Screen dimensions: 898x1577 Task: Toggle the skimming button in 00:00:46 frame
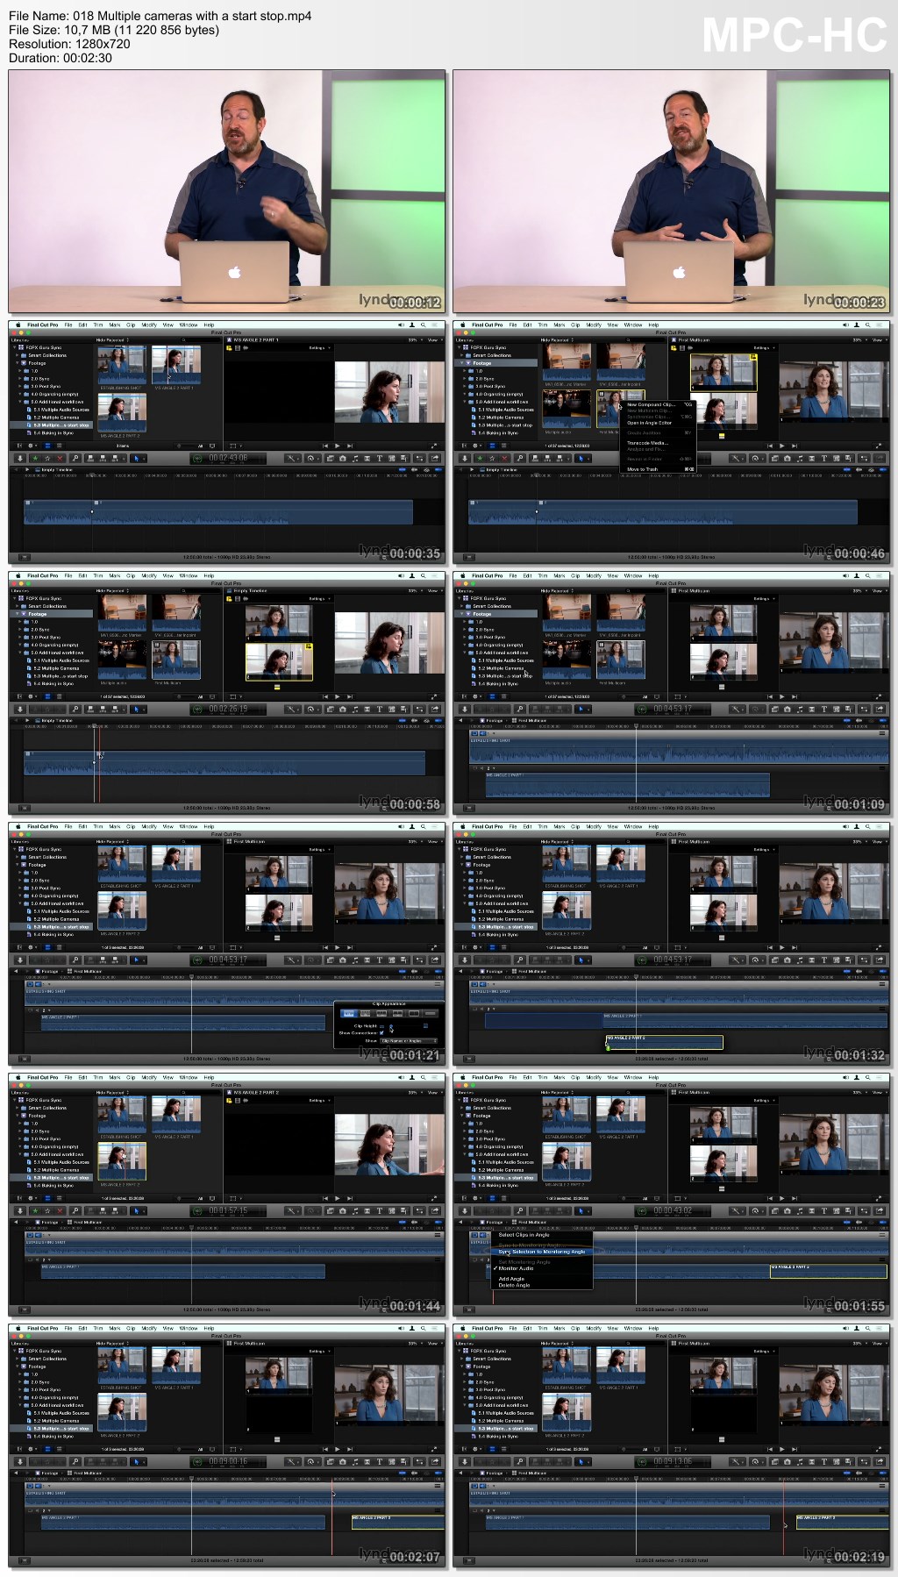pos(846,469)
